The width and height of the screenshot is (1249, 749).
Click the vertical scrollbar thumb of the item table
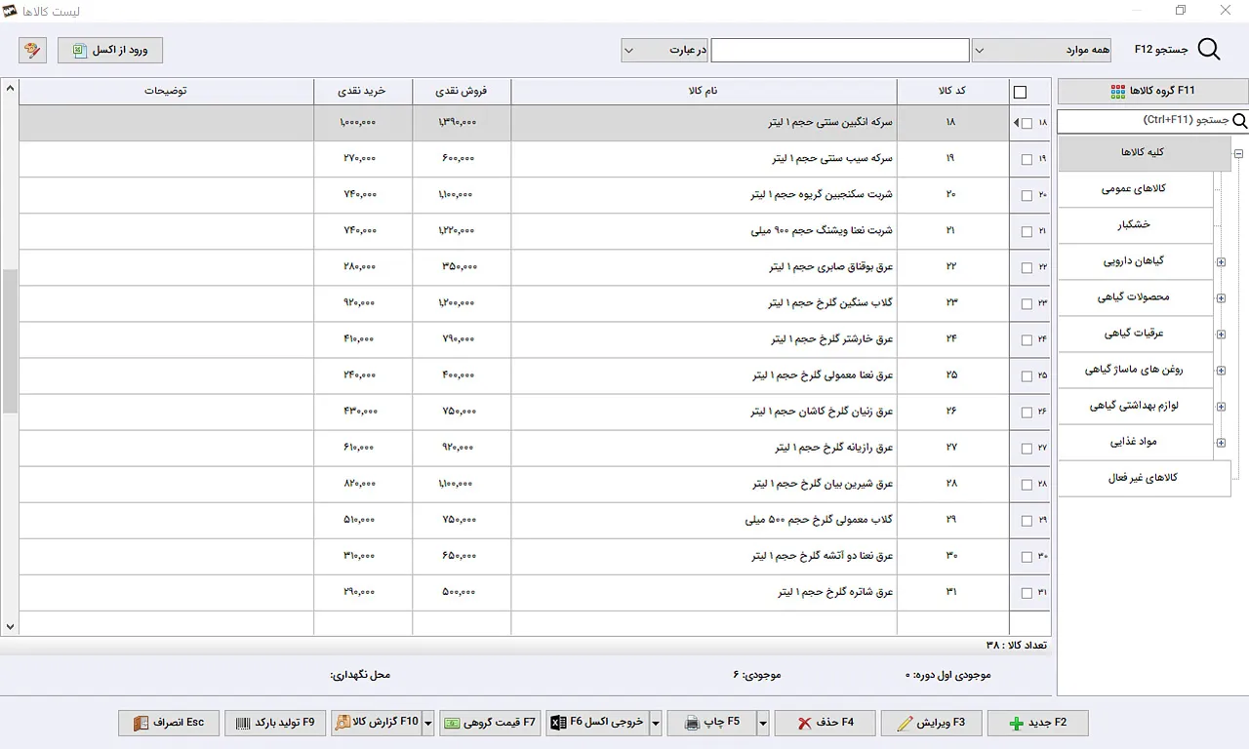tap(10, 340)
